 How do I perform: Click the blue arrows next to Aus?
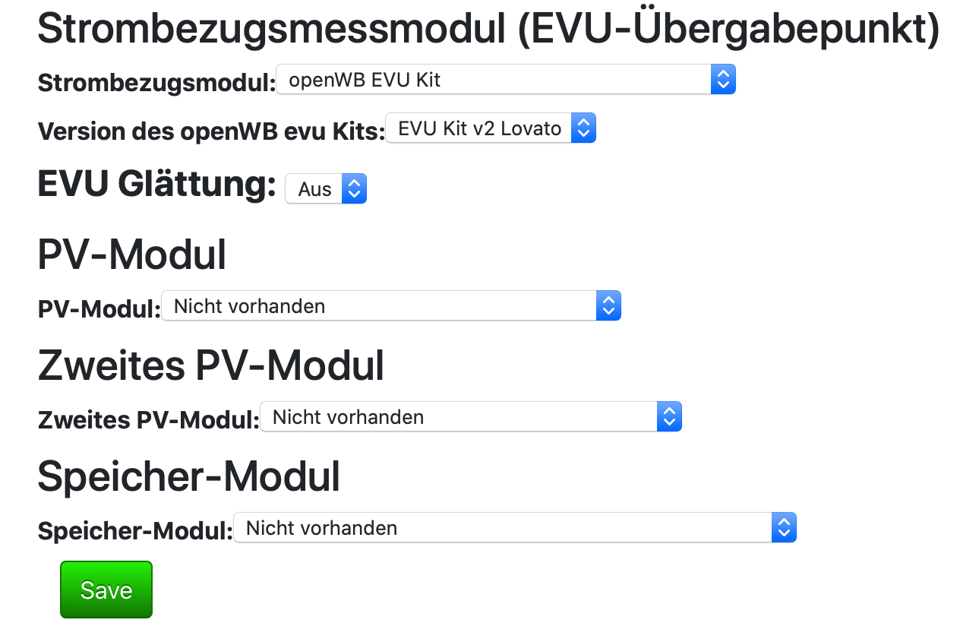tap(354, 189)
